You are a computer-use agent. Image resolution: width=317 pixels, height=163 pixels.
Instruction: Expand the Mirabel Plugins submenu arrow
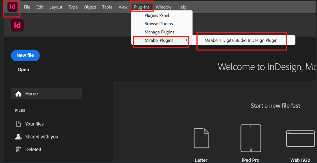point(186,40)
